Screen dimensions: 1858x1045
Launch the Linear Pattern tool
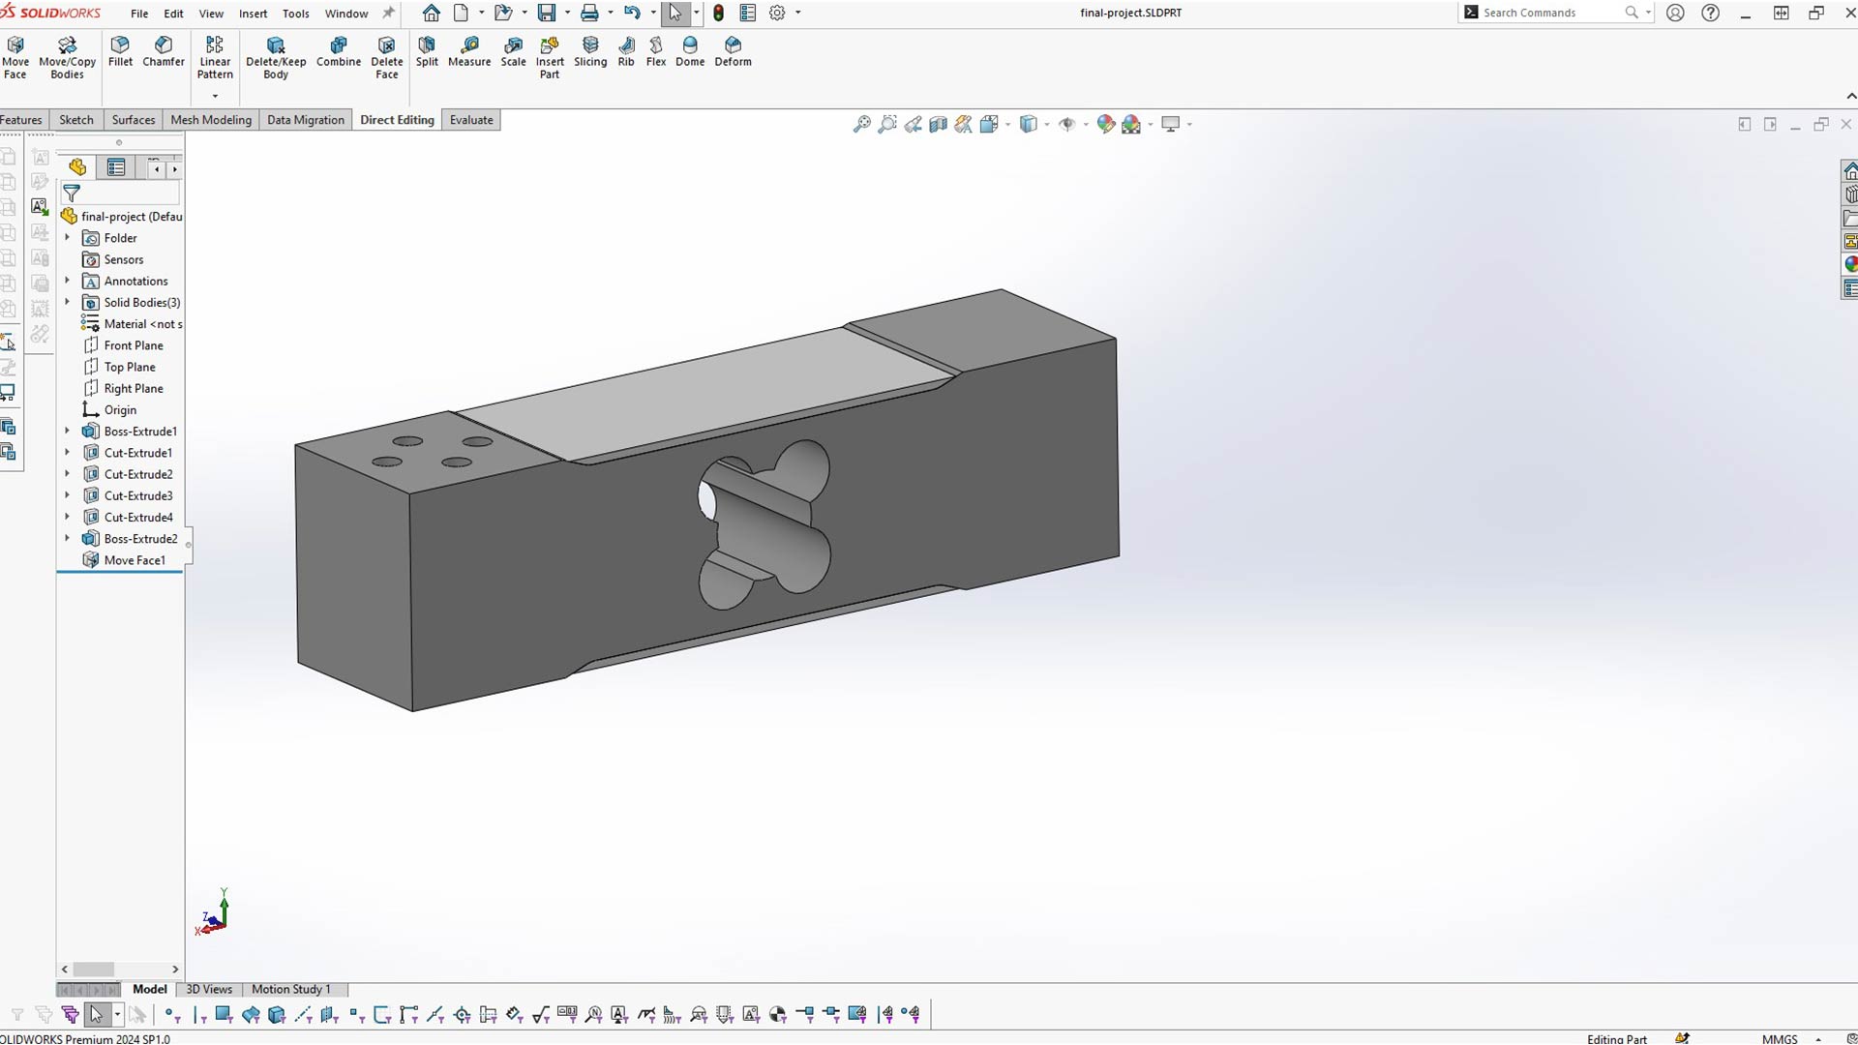215,58
